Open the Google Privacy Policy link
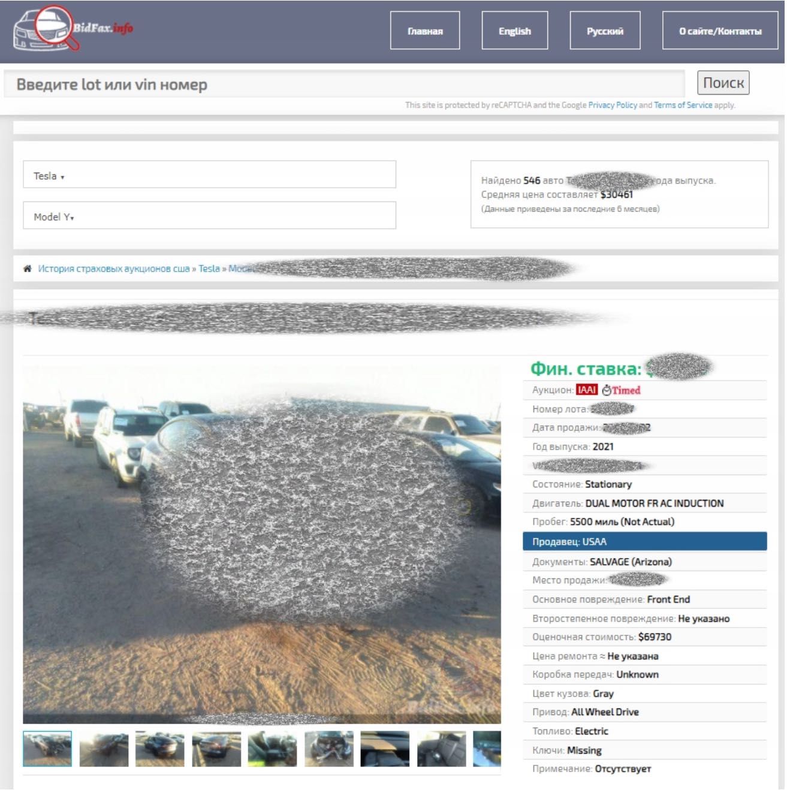The width and height of the screenshot is (790, 790). click(x=613, y=105)
